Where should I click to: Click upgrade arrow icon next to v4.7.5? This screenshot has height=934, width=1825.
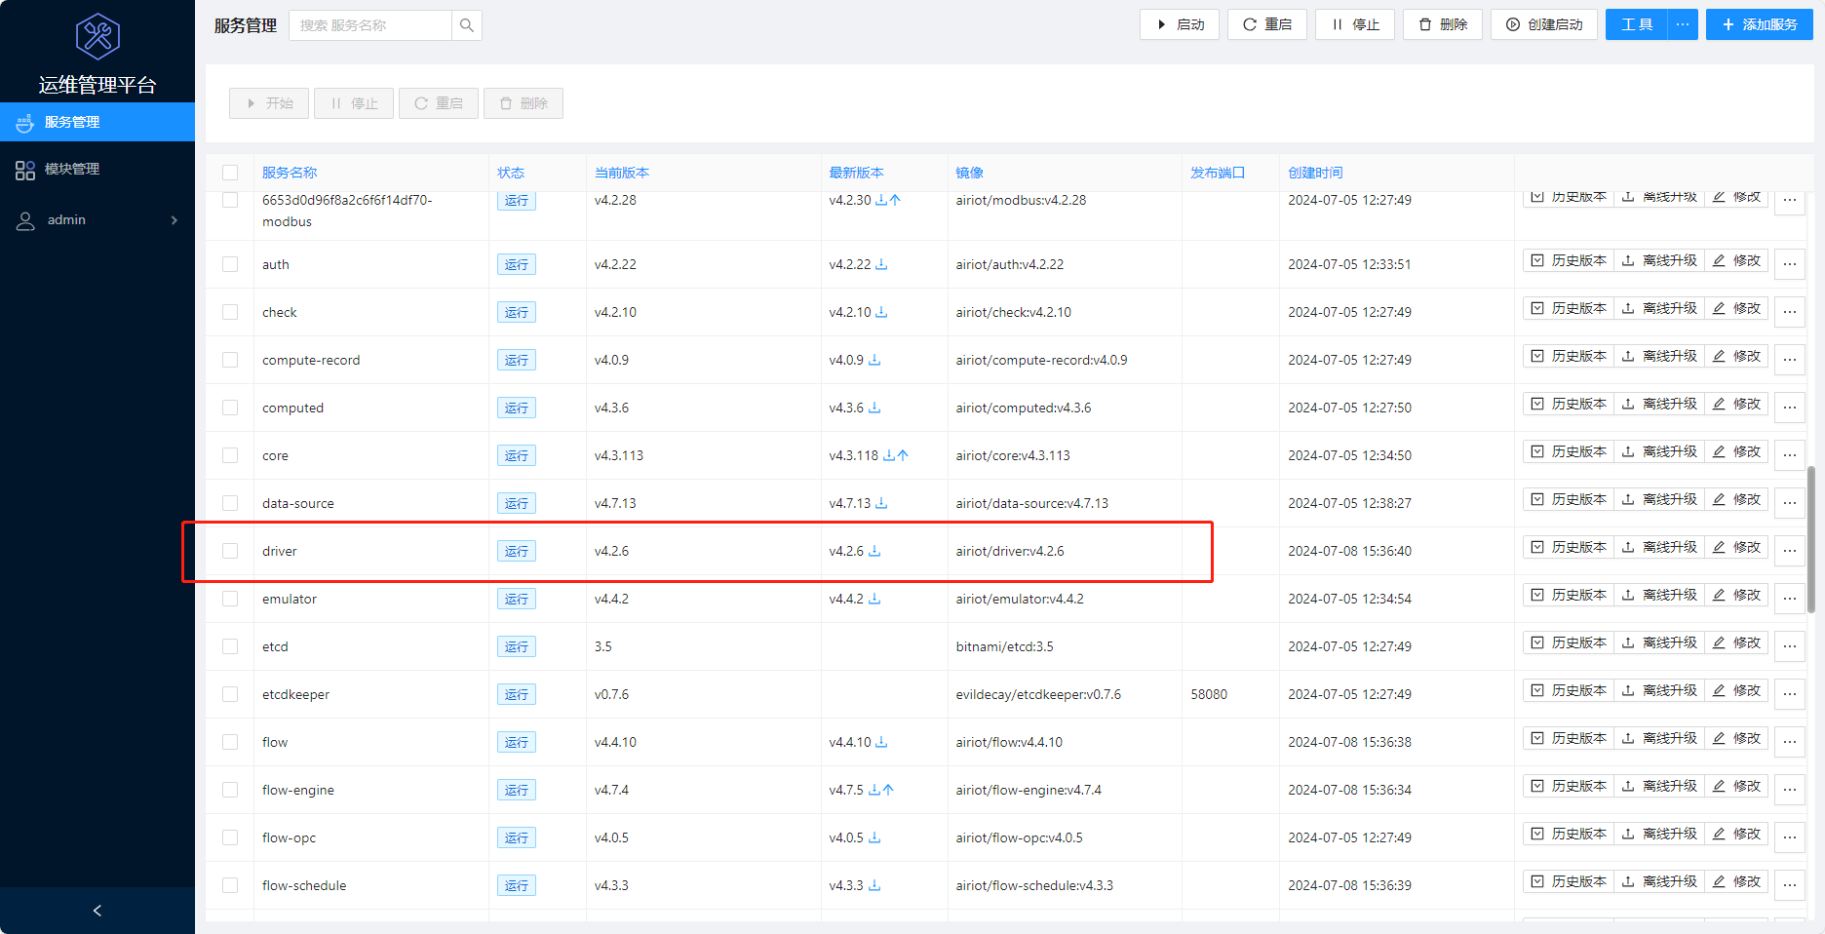(x=888, y=790)
